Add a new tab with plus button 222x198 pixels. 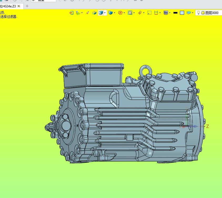click(x=27, y=6)
